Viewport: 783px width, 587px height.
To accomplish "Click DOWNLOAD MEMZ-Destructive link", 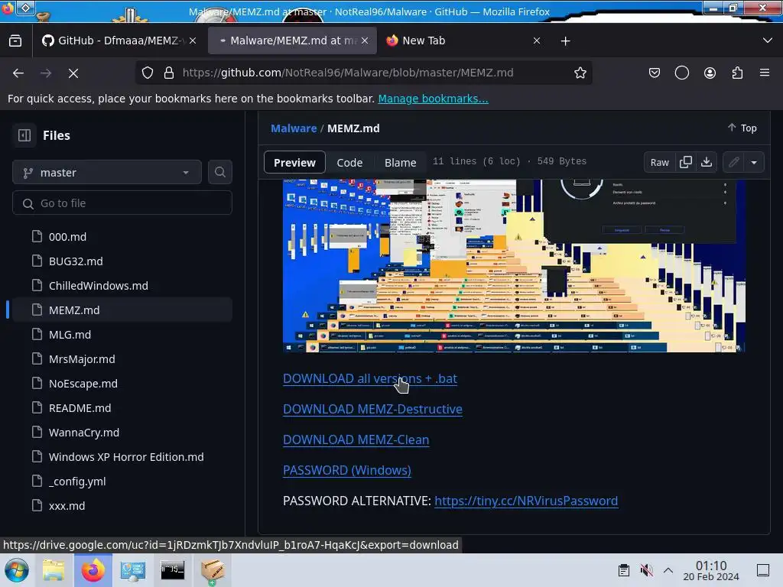I will 372,409.
